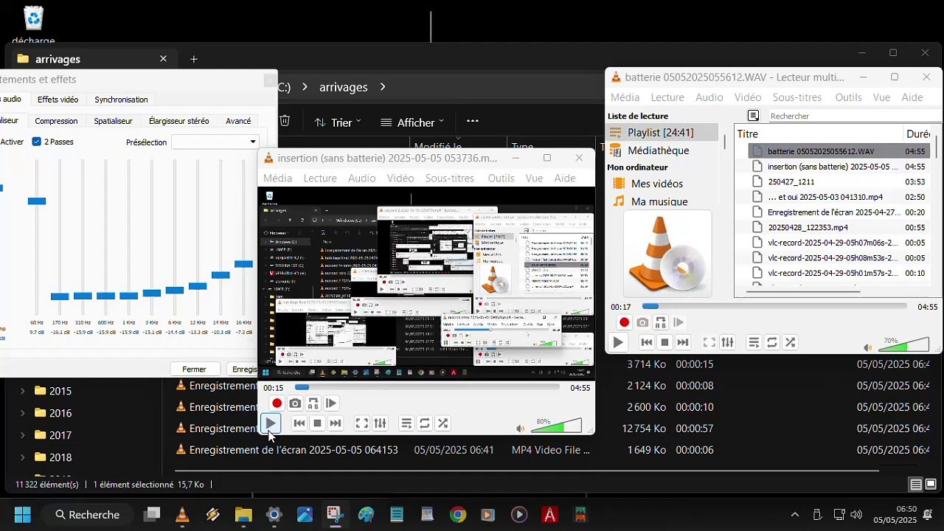Adjust the 80% volume slider in insertion VLC
This screenshot has height=531, width=944.
click(557, 426)
